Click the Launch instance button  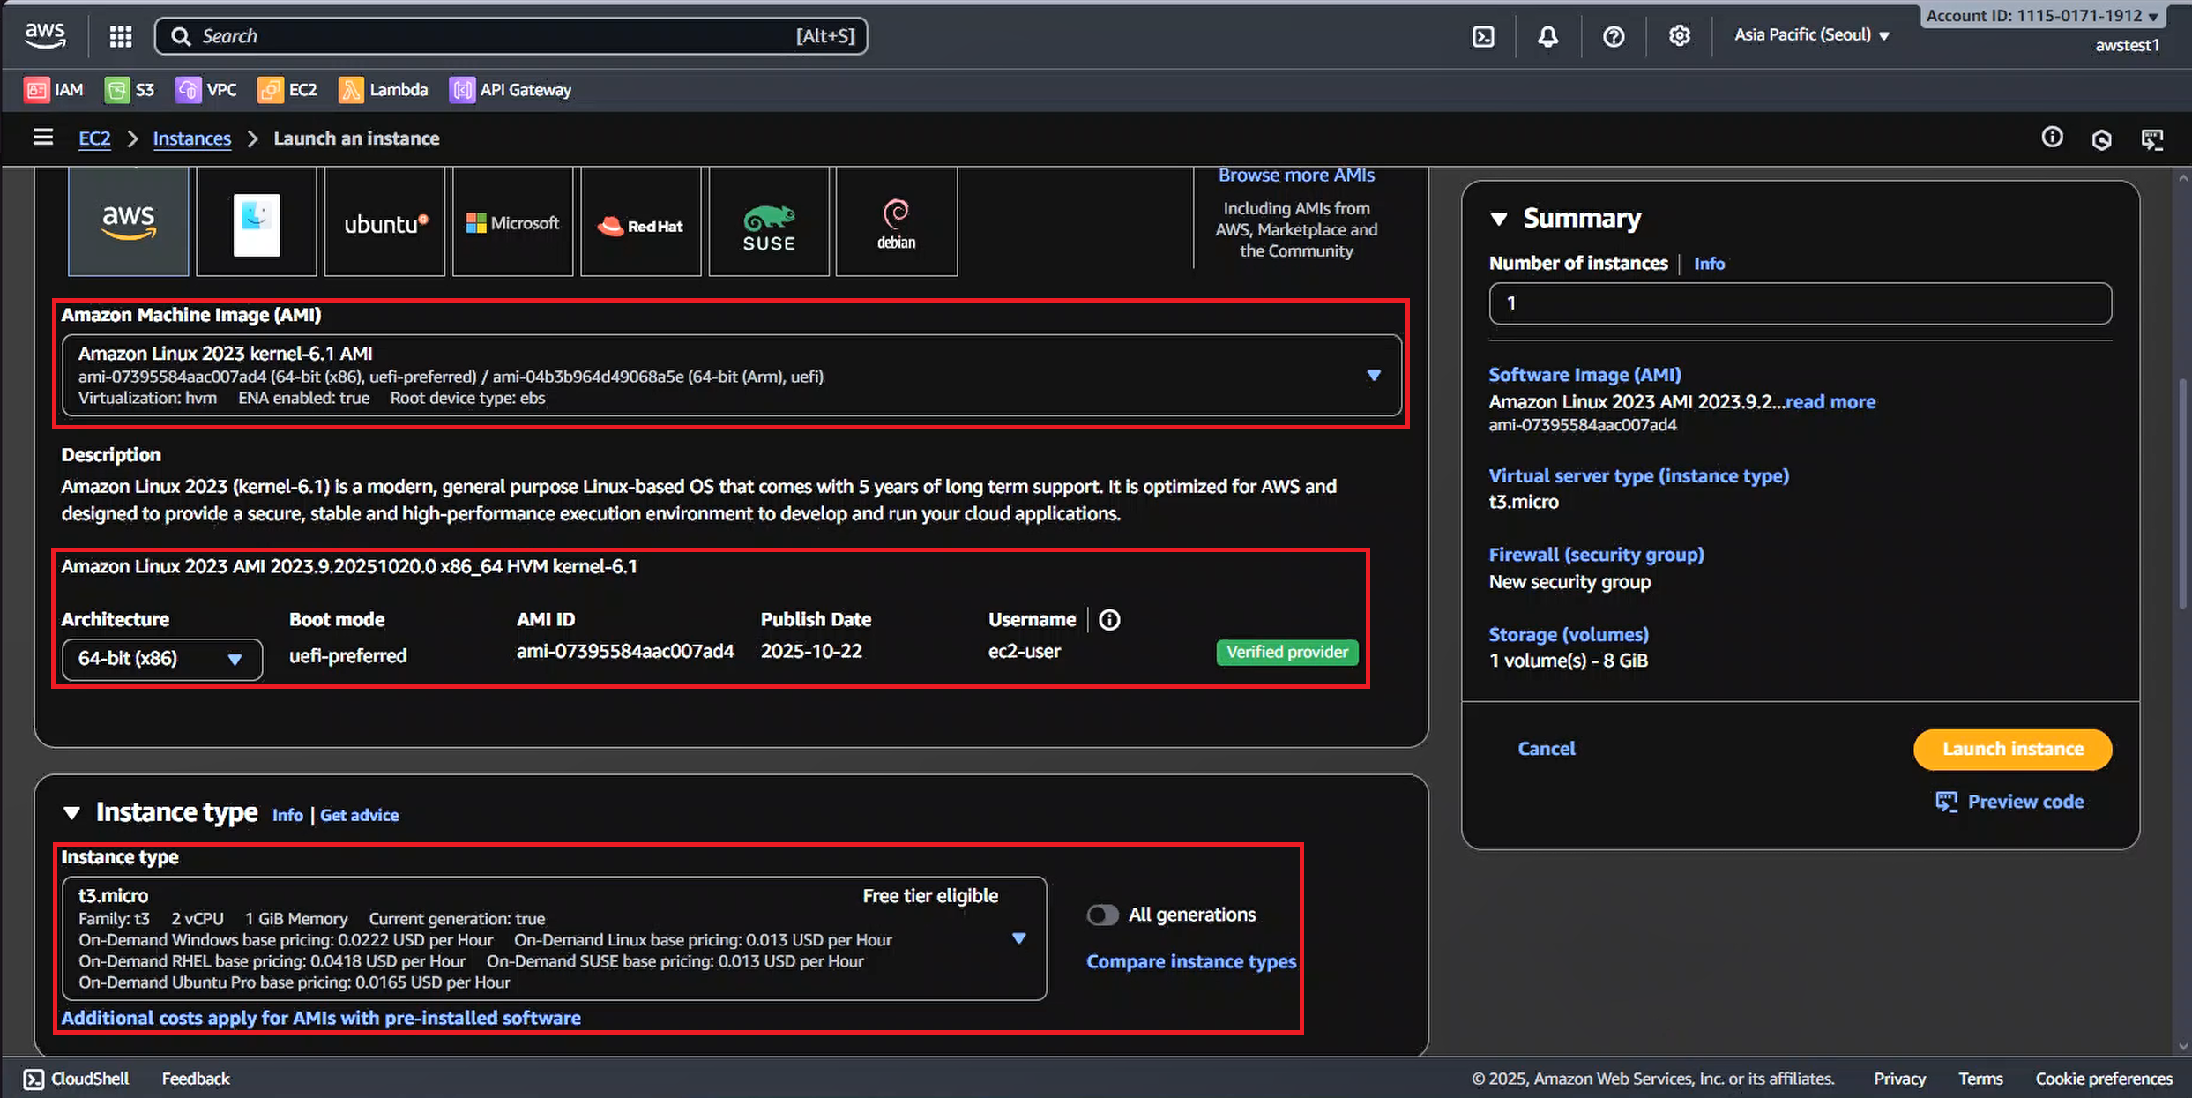click(2012, 749)
